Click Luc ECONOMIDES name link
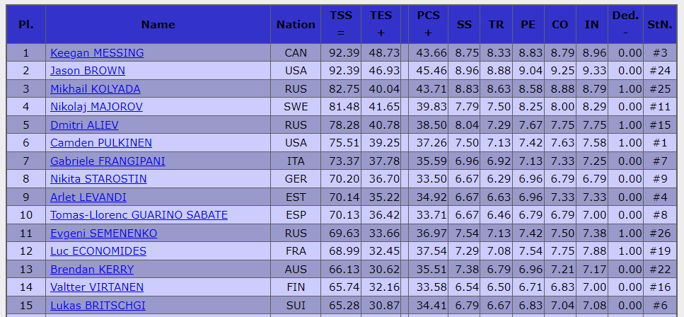 coord(98,251)
